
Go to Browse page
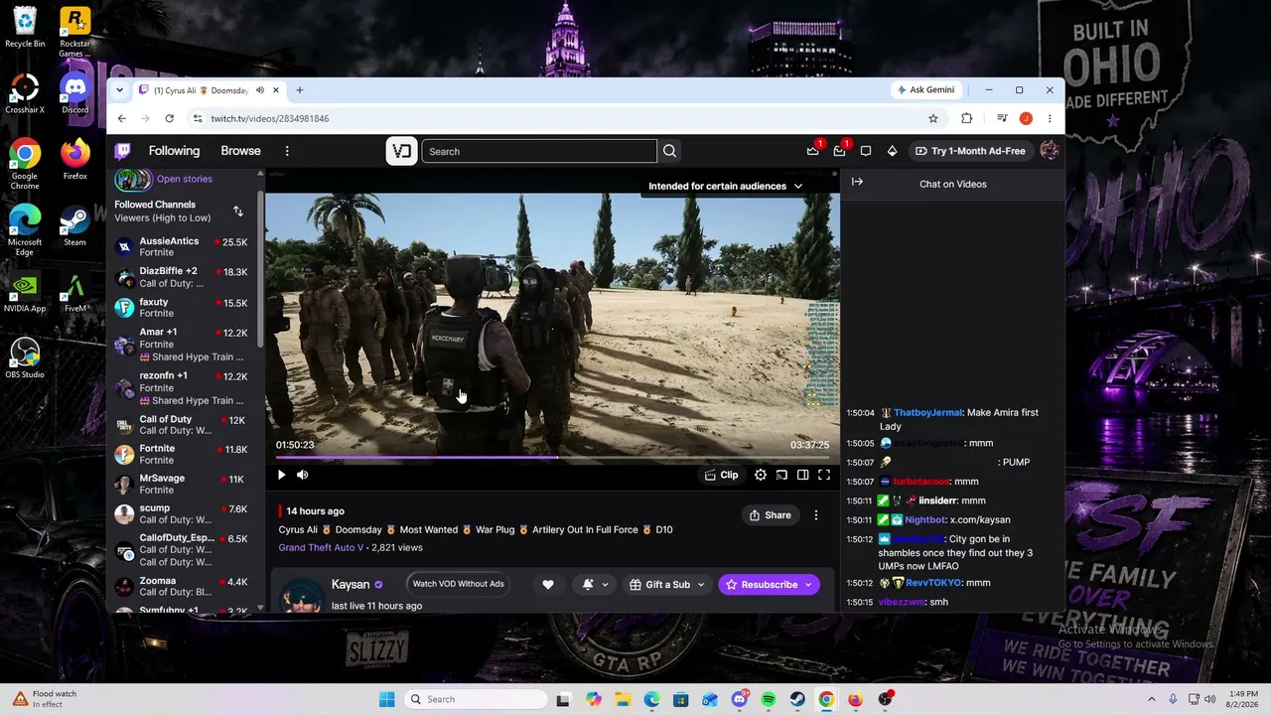(x=240, y=151)
